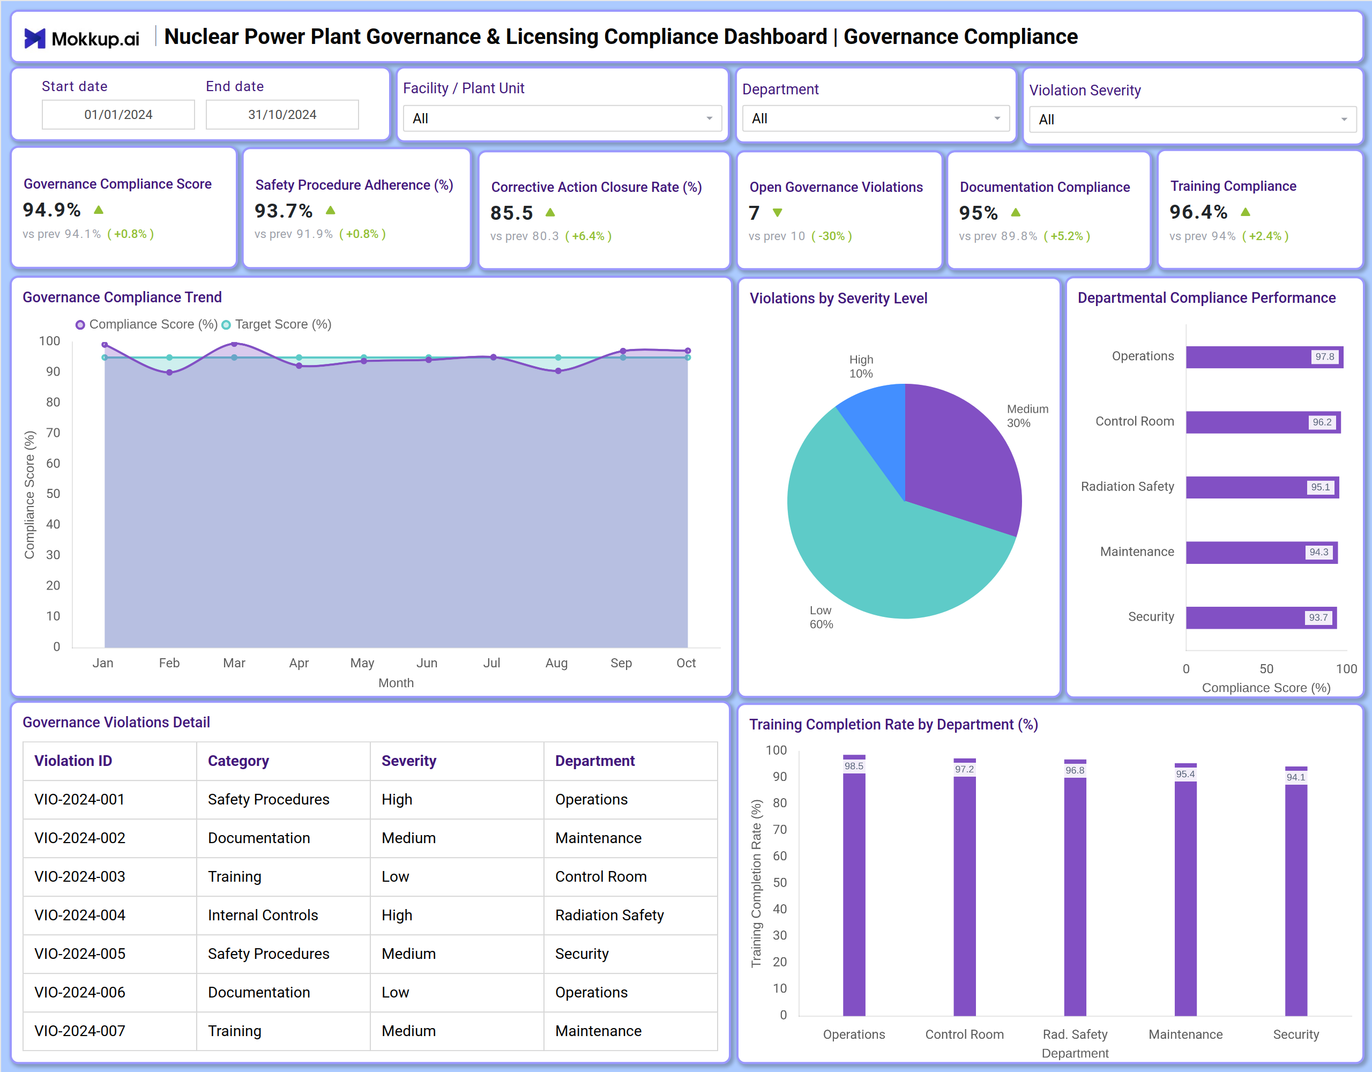Image resolution: width=1372 pixels, height=1072 pixels.
Task: Click the August data point on compliance line
Action: pos(558,371)
